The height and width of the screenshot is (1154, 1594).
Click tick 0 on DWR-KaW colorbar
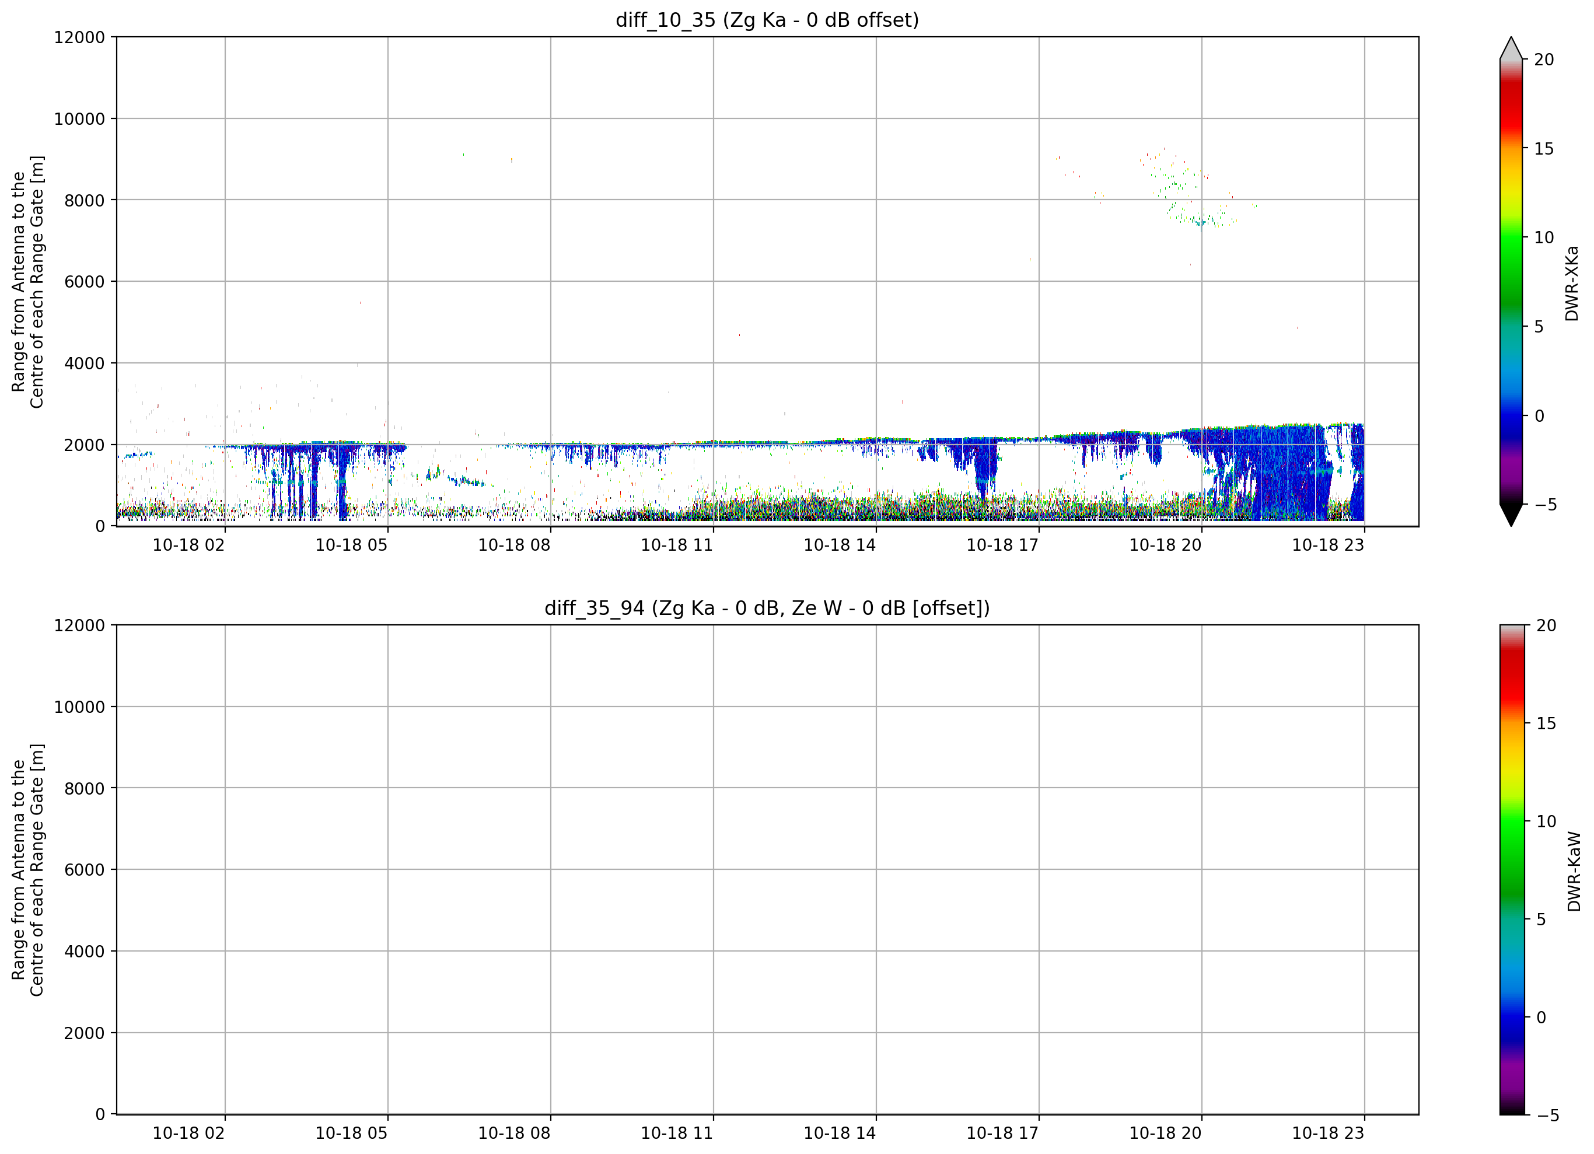1541,1017
